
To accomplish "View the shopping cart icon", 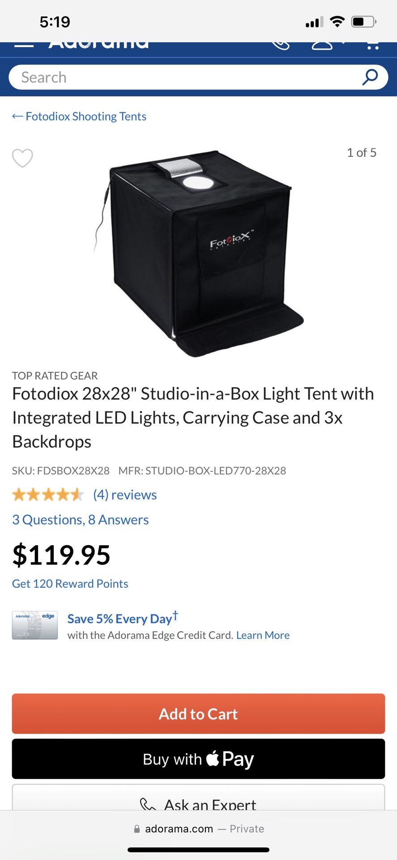I will tap(373, 45).
